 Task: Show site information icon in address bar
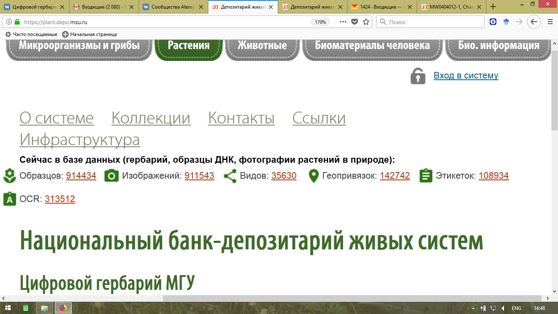(9, 22)
